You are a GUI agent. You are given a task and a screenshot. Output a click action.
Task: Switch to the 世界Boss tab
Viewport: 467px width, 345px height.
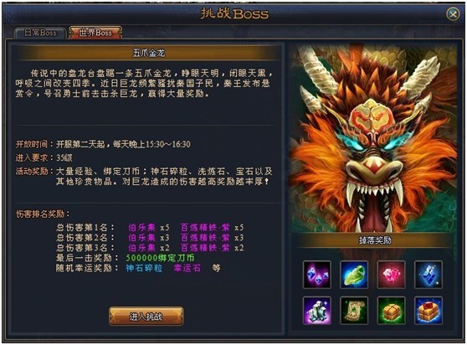pyautogui.click(x=95, y=33)
